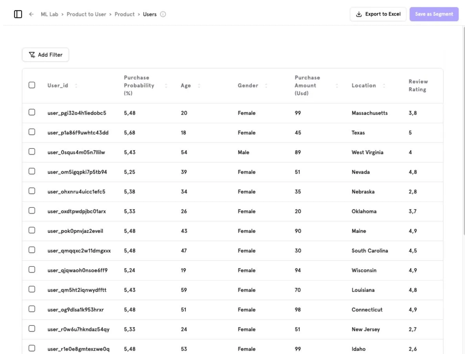The image size is (465, 354).
Task: Click the vertical page scrollbar
Action: point(464,131)
